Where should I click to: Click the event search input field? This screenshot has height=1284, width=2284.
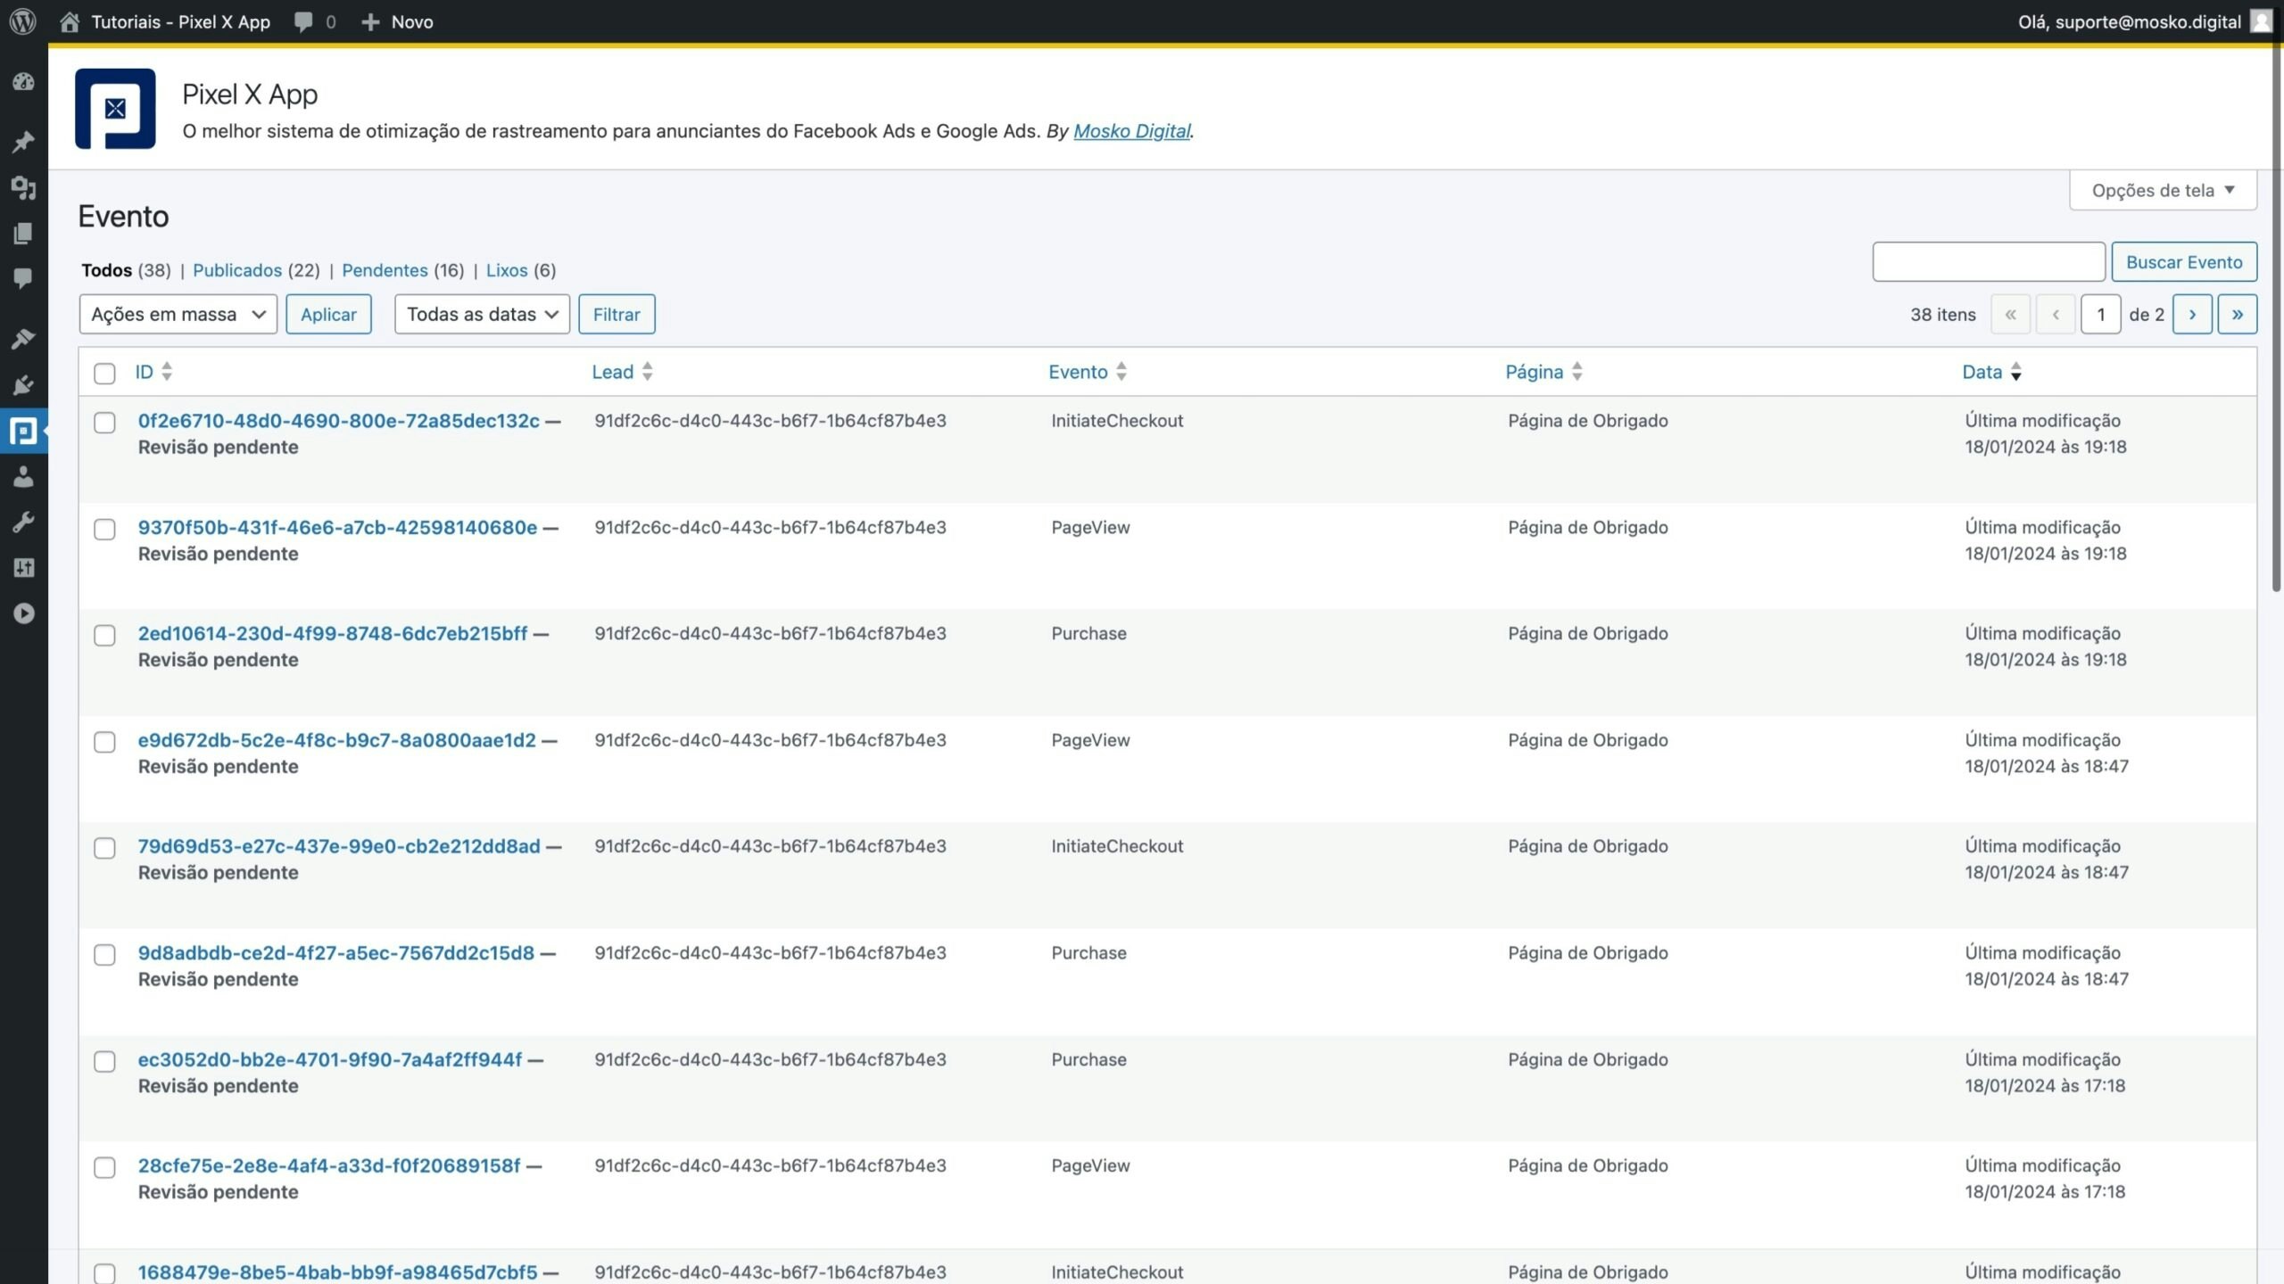click(x=1989, y=262)
